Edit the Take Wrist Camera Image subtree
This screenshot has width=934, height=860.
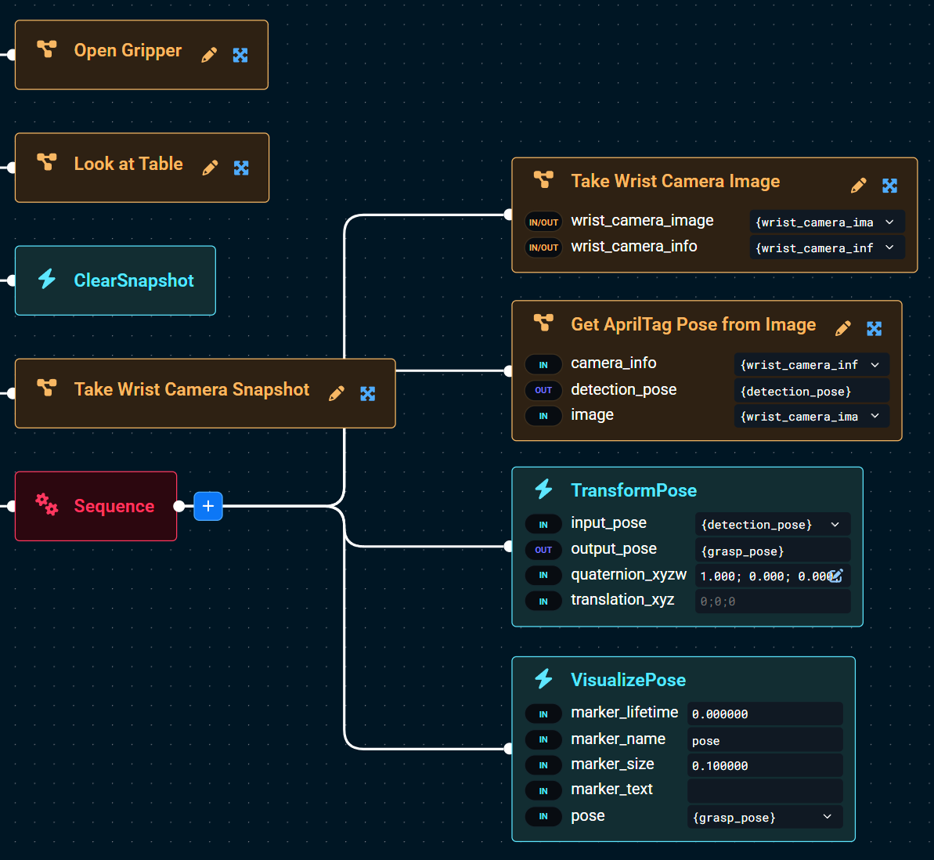(x=858, y=186)
